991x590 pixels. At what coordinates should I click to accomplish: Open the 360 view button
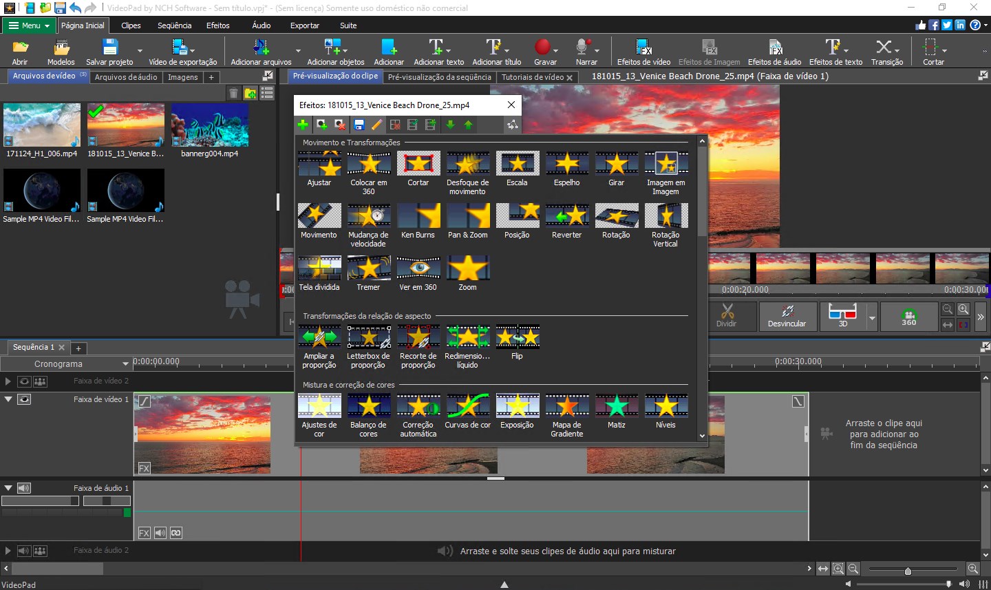pyautogui.click(x=908, y=317)
